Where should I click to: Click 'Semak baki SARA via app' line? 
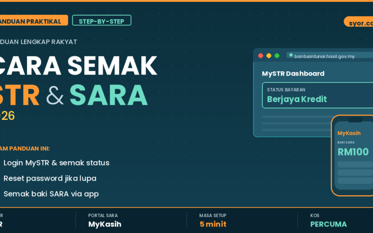51,194
